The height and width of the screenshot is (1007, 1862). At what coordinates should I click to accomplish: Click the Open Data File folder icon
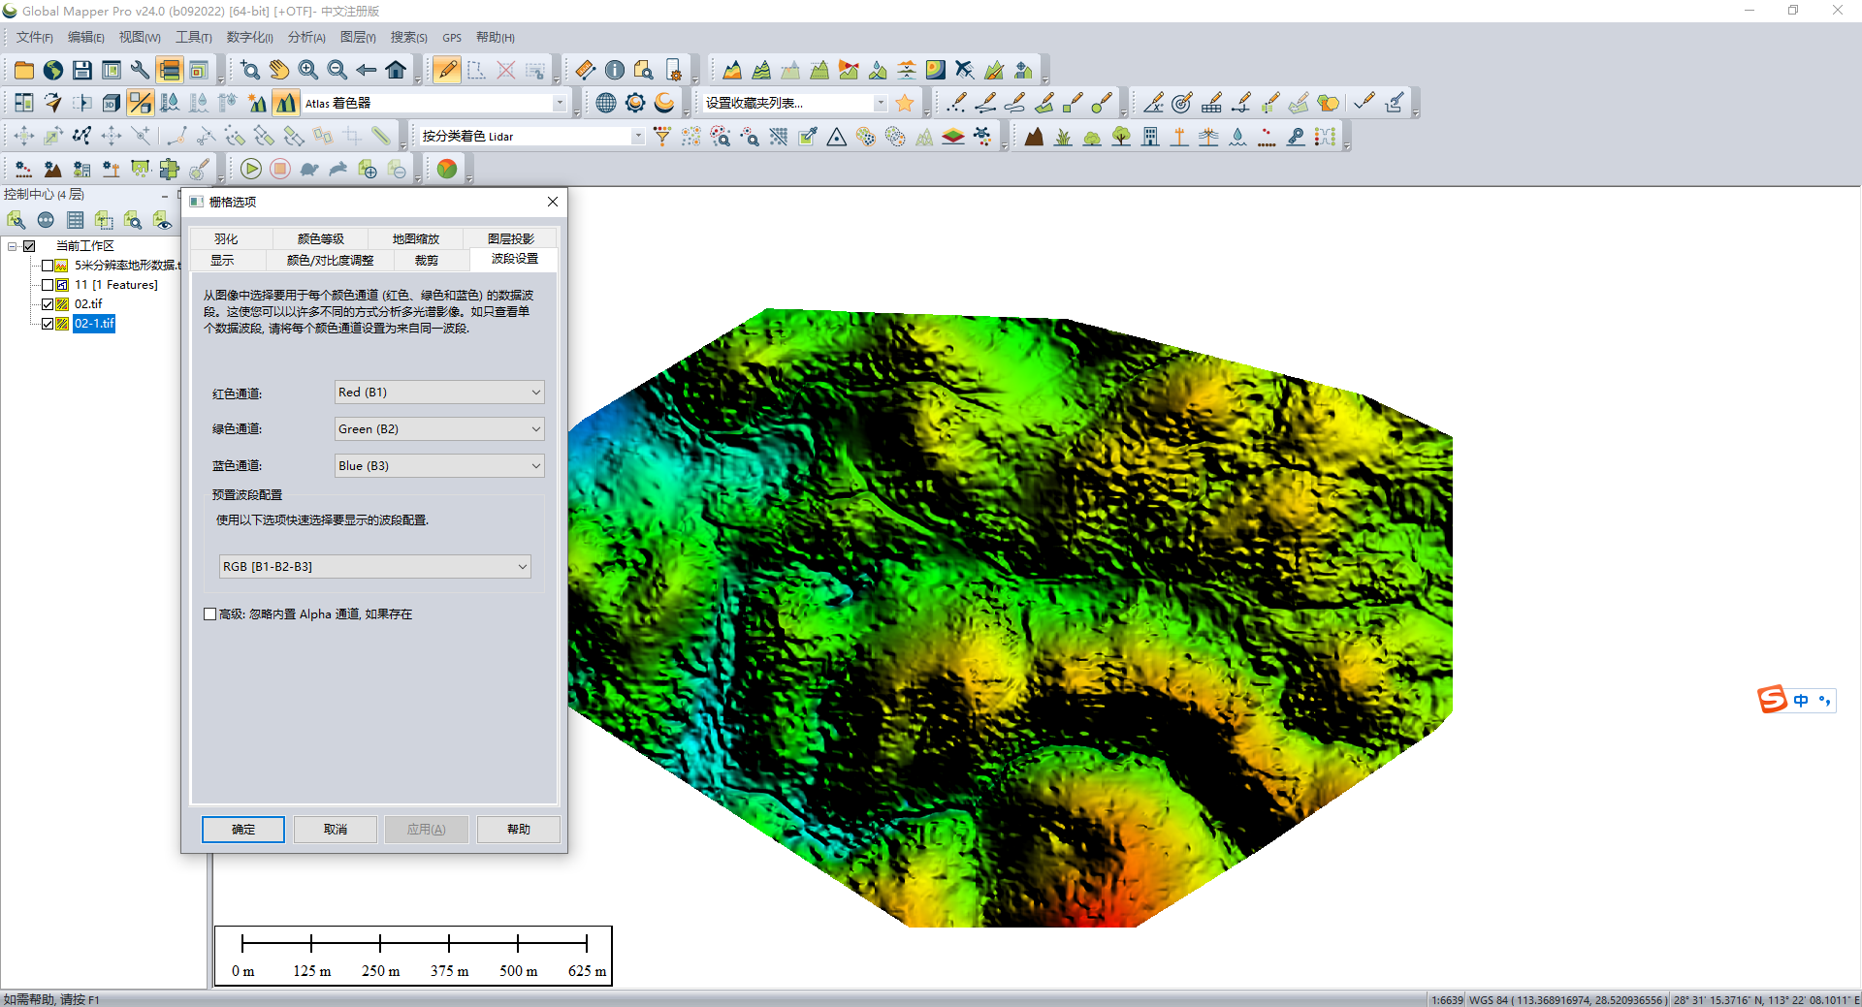click(x=24, y=70)
